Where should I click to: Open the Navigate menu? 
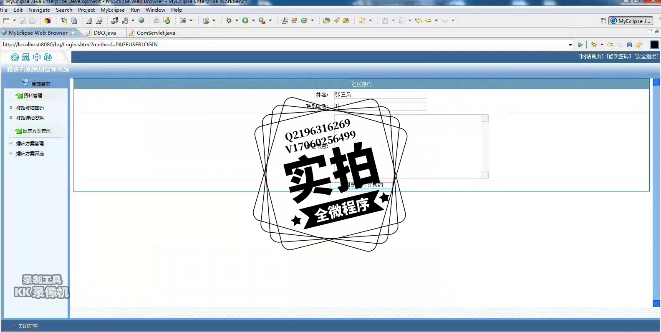pyautogui.click(x=39, y=10)
